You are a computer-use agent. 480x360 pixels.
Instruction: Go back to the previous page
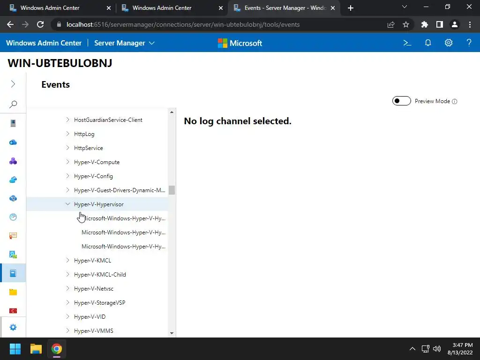coord(10,24)
